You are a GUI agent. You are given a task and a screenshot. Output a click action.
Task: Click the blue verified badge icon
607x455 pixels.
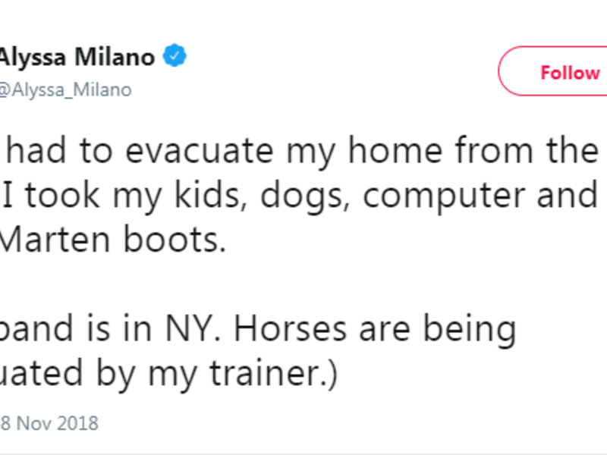pos(177,57)
